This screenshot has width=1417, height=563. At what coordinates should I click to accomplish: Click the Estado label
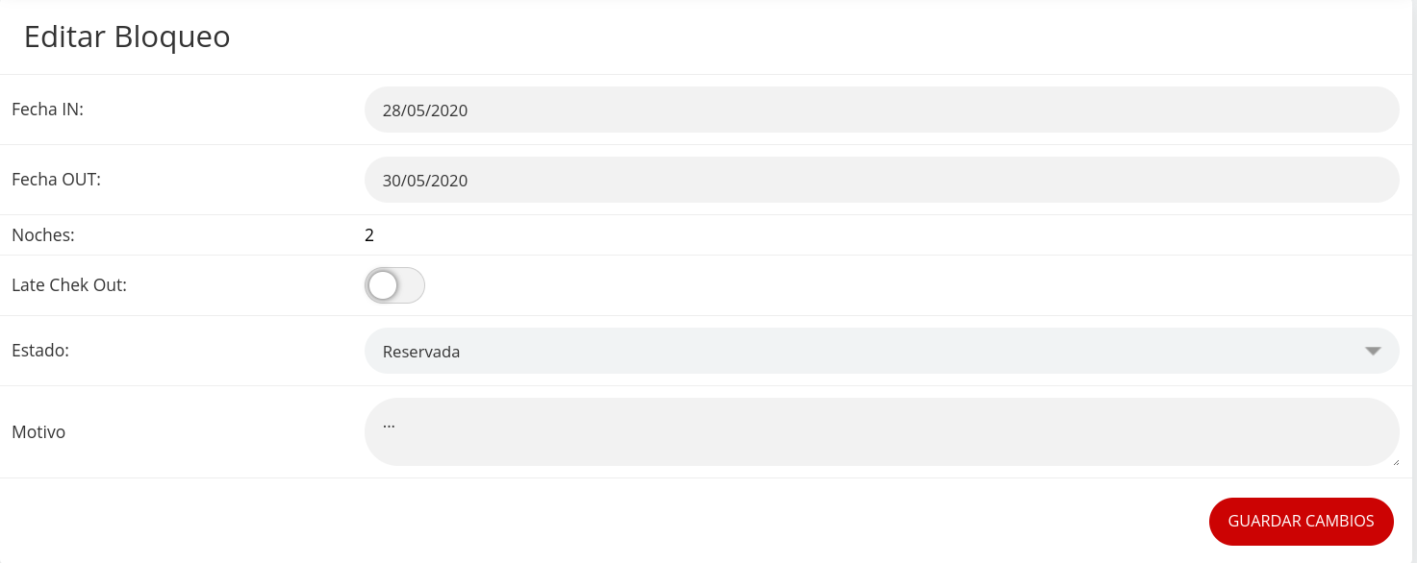point(40,351)
